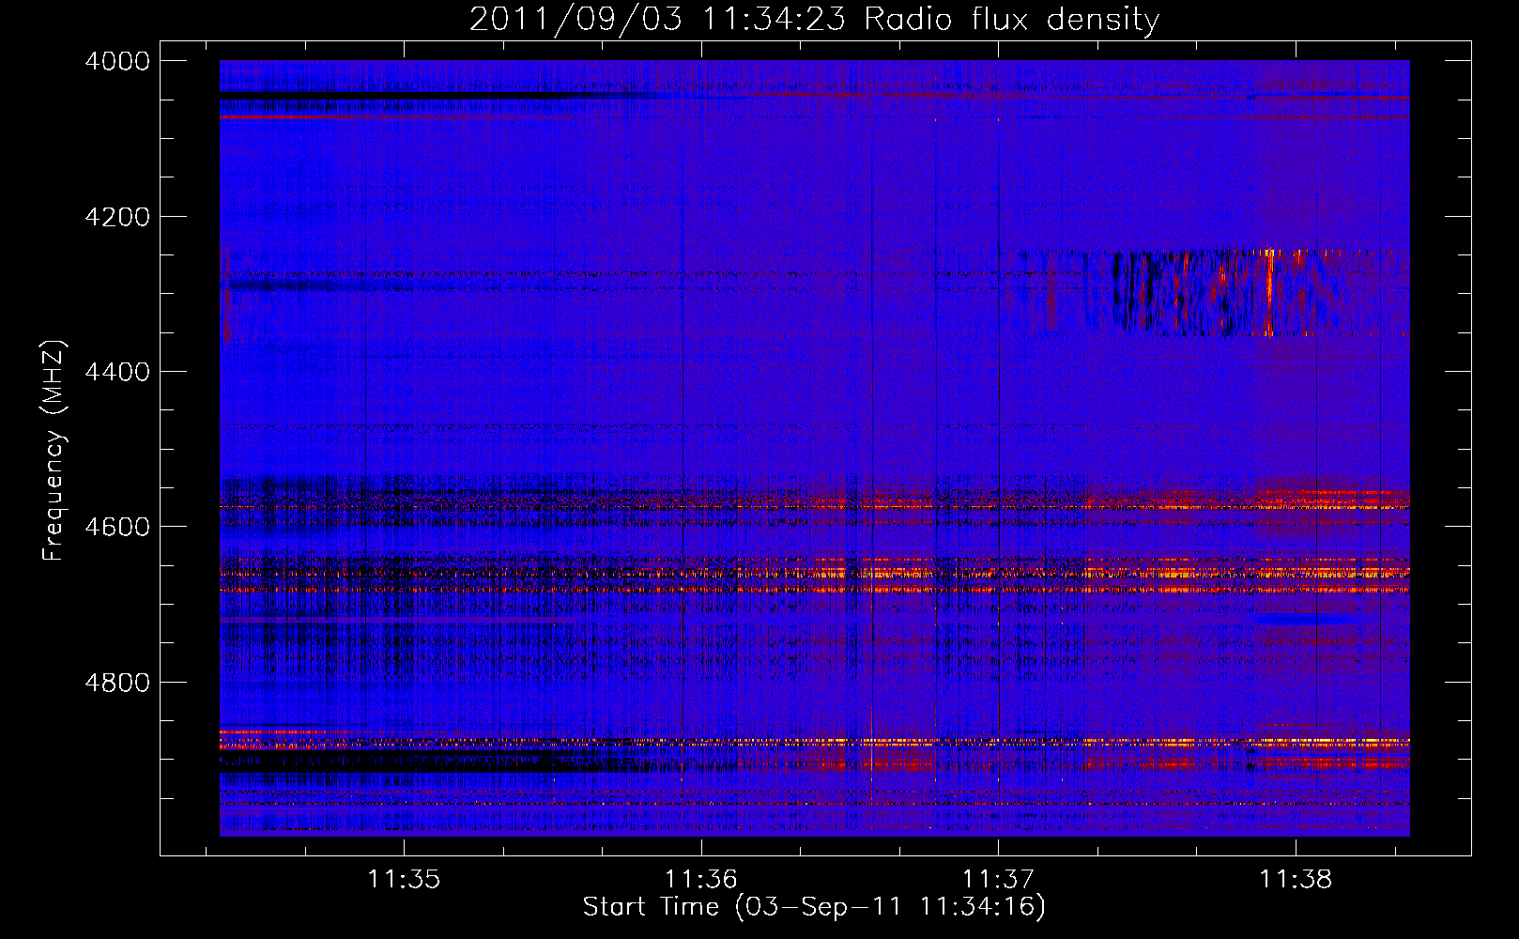Click the '11:35' time axis label
This screenshot has height=939, width=1519.
pyautogui.click(x=404, y=880)
